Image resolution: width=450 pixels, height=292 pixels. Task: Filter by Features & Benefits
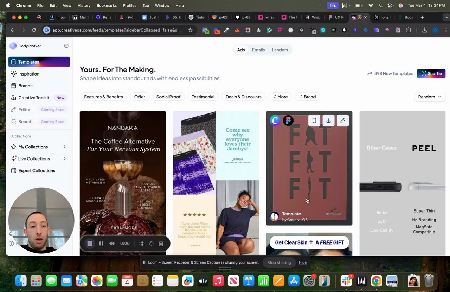[103, 97]
